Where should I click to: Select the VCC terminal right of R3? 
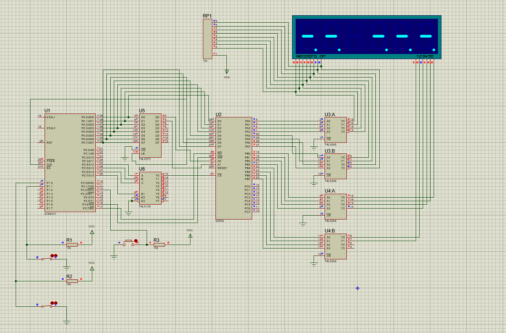pyautogui.click(x=190, y=235)
